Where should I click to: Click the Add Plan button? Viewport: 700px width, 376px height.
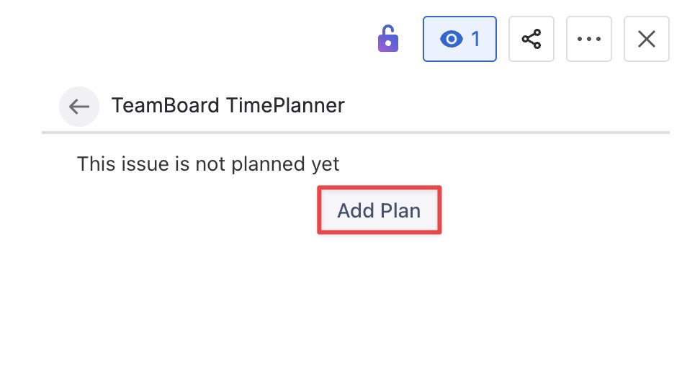point(379,210)
